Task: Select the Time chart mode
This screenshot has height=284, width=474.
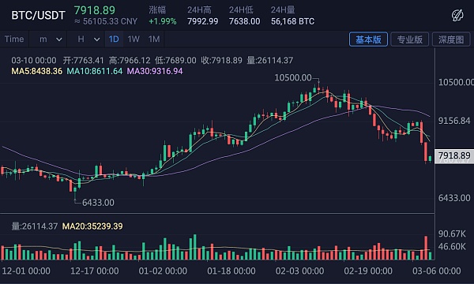Action: coord(14,39)
